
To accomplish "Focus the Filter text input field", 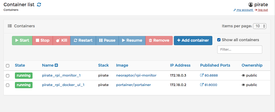I will 239,50.
